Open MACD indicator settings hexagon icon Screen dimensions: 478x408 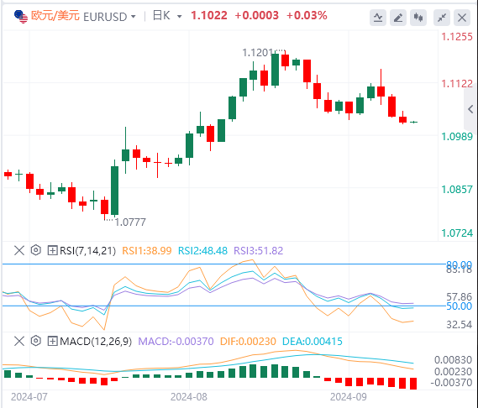[36, 340]
